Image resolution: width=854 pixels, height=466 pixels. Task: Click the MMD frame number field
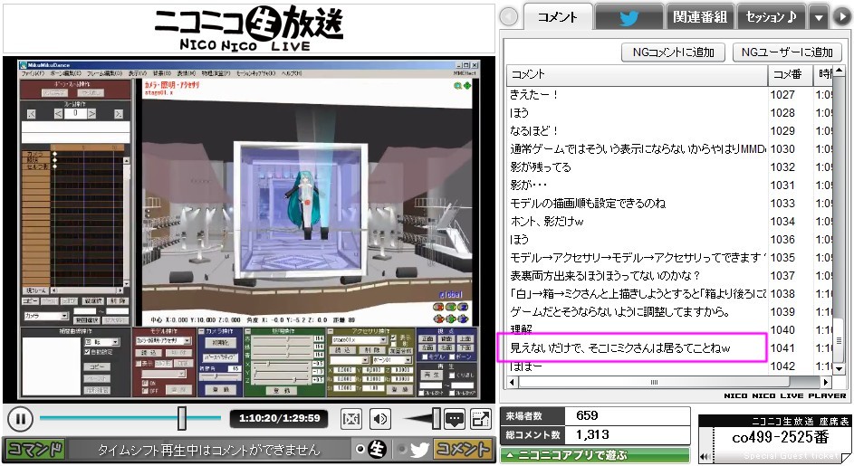[75, 113]
